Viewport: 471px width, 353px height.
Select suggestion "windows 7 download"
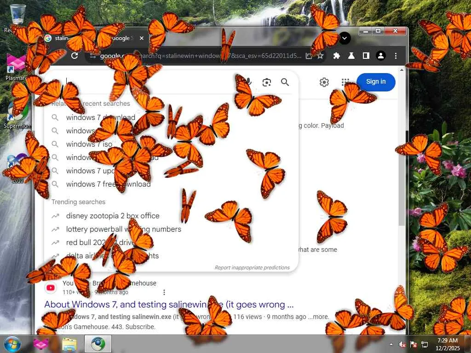(x=101, y=117)
